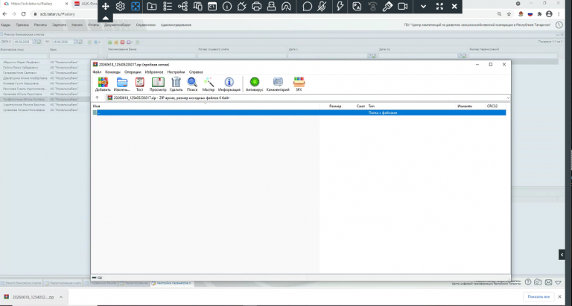572x306 pixels.
Task: Click SFX icon in WinRAR toolbar
Action: tap(299, 84)
